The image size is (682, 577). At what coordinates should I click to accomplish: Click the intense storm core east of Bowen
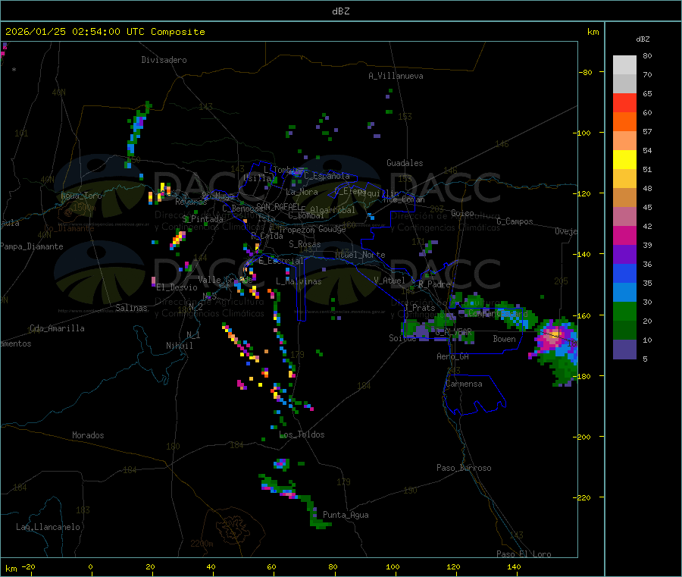coord(553,336)
